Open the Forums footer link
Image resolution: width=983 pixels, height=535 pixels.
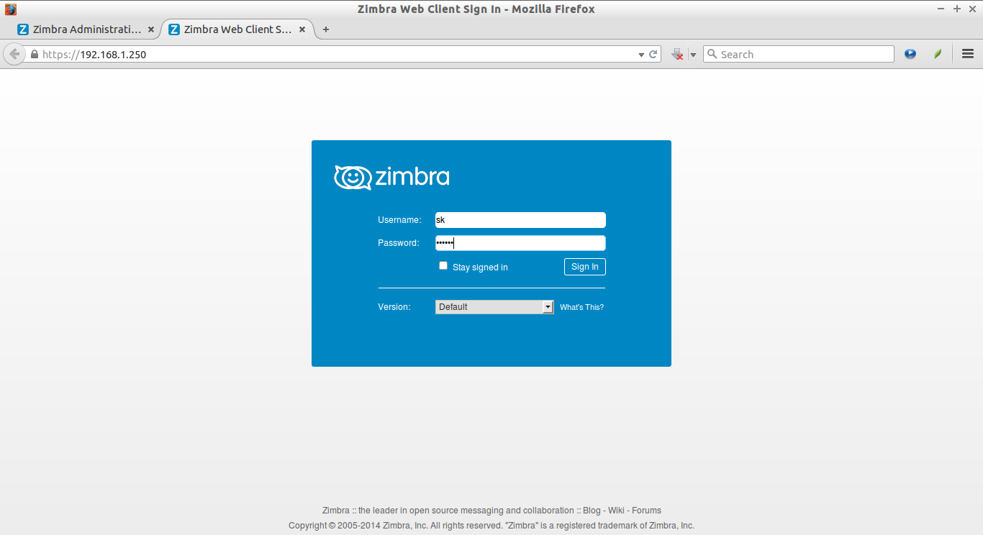point(646,511)
